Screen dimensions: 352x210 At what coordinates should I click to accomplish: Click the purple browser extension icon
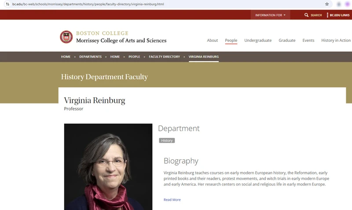[x=348, y=4]
